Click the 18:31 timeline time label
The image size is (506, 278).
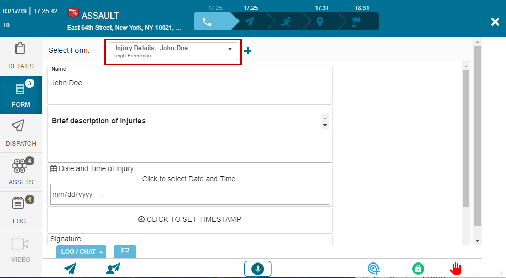(362, 8)
